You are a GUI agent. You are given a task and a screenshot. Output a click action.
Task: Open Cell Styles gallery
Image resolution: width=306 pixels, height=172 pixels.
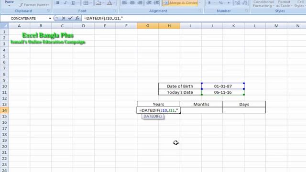point(300,4)
